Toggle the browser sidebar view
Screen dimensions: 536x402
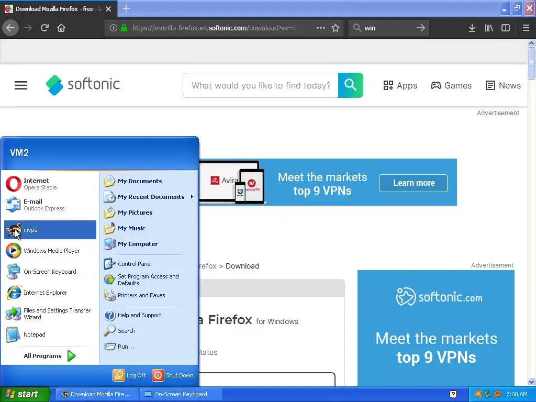[x=506, y=28]
